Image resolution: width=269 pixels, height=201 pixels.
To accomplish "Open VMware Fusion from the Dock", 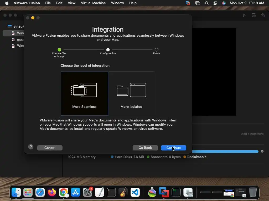I will [164, 192].
